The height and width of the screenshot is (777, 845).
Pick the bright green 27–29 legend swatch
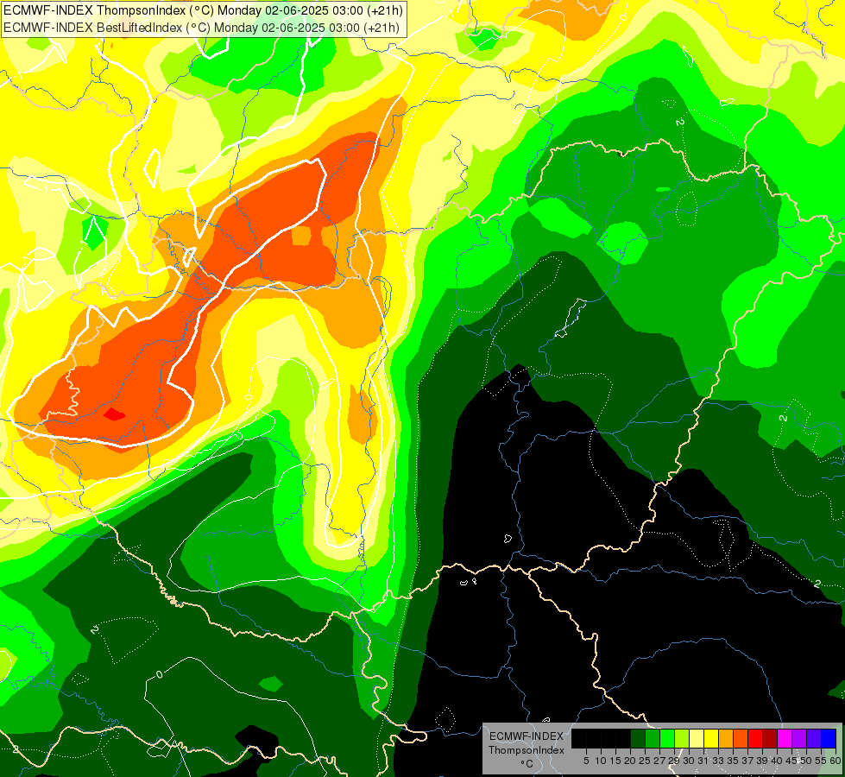pyautogui.click(x=667, y=739)
